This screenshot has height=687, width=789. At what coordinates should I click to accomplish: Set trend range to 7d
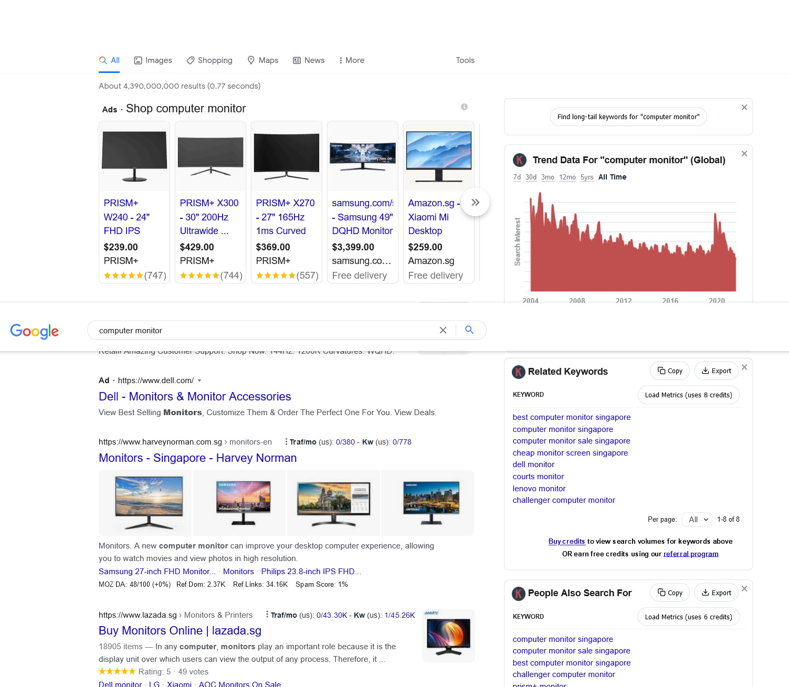click(x=517, y=177)
